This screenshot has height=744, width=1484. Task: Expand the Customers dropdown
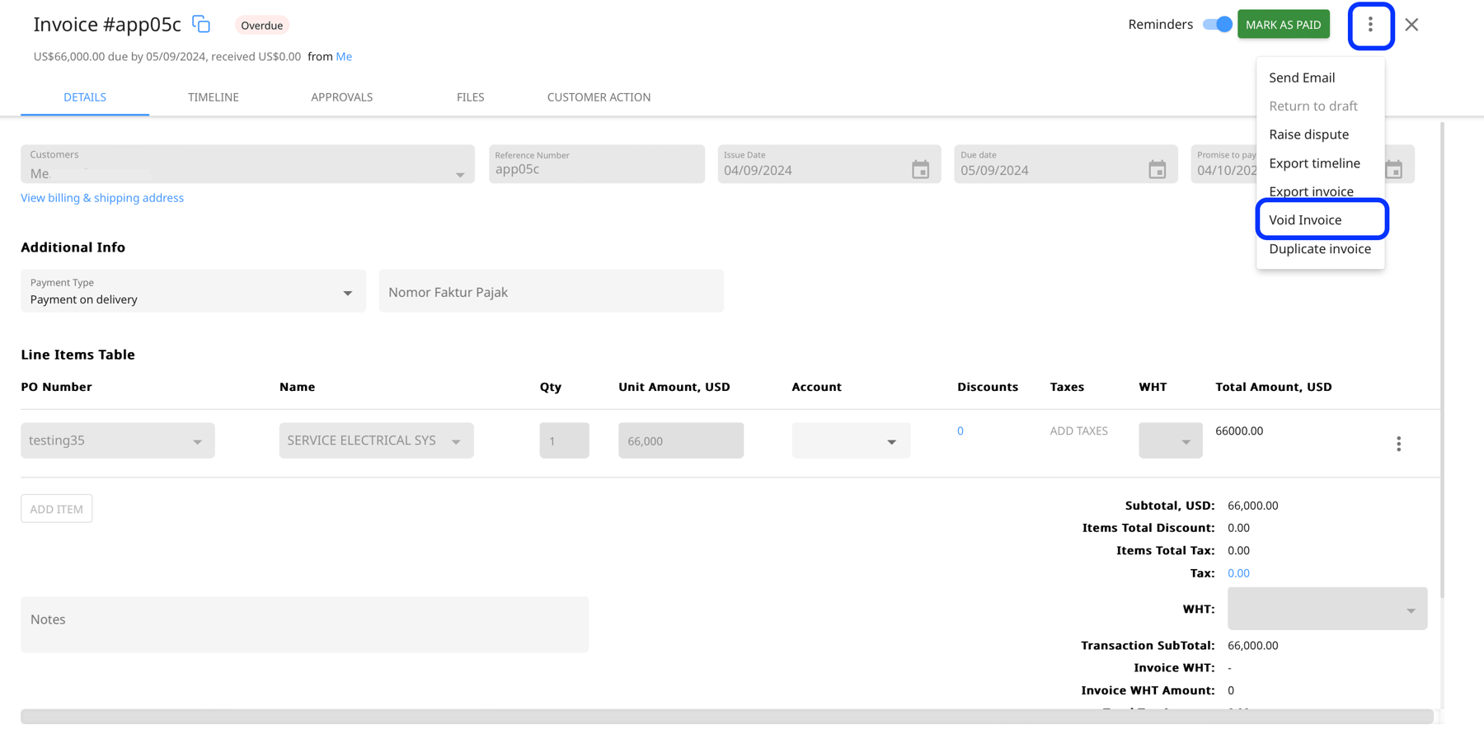tap(460, 174)
